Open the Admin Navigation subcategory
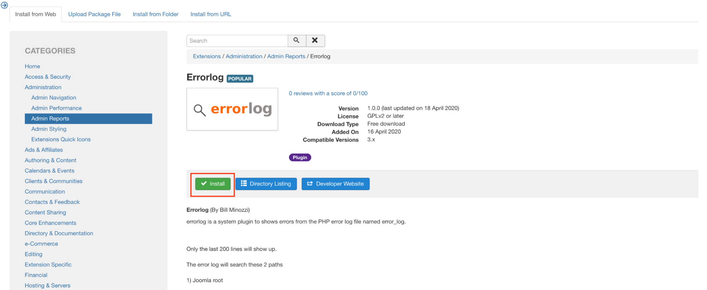707x290 pixels. [x=54, y=98]
